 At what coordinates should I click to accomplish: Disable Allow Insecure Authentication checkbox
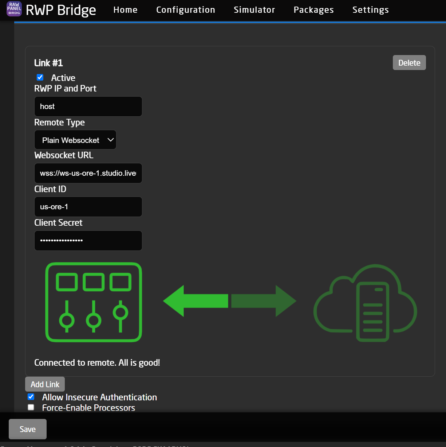coord(31,397)
